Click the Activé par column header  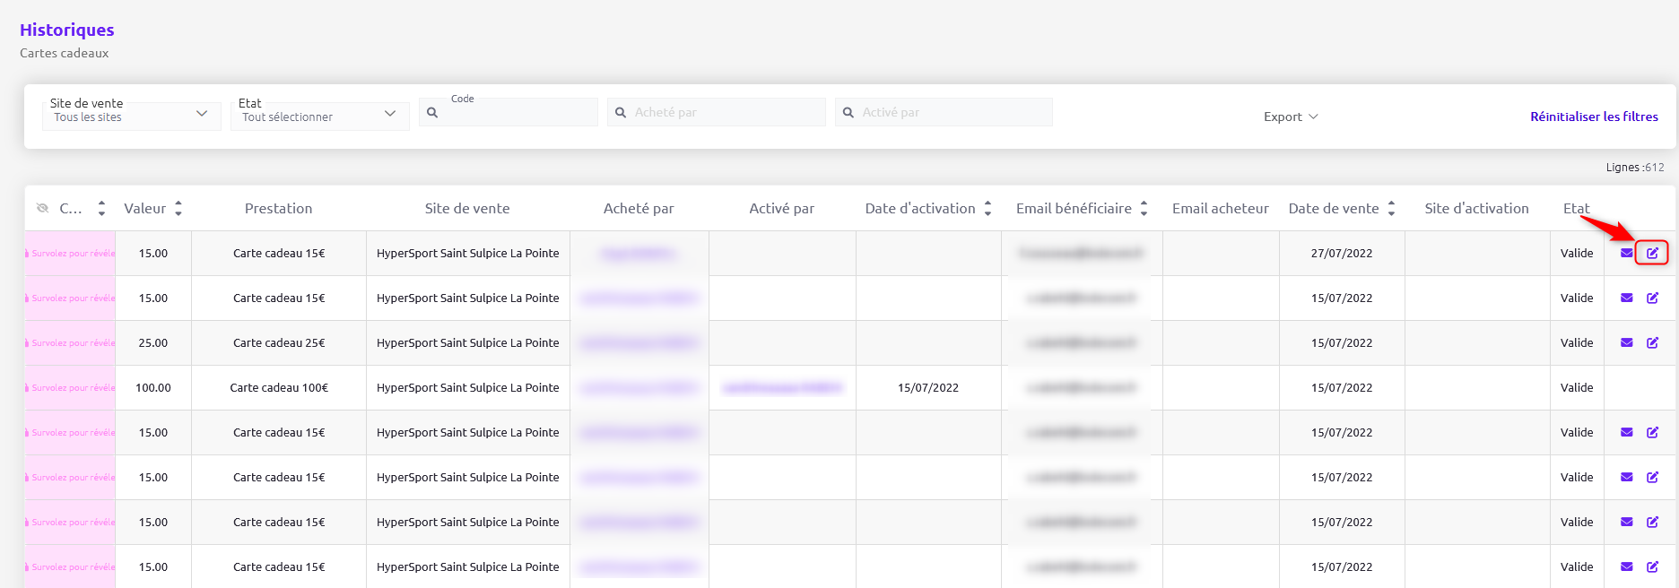click(x=782, y=209)
